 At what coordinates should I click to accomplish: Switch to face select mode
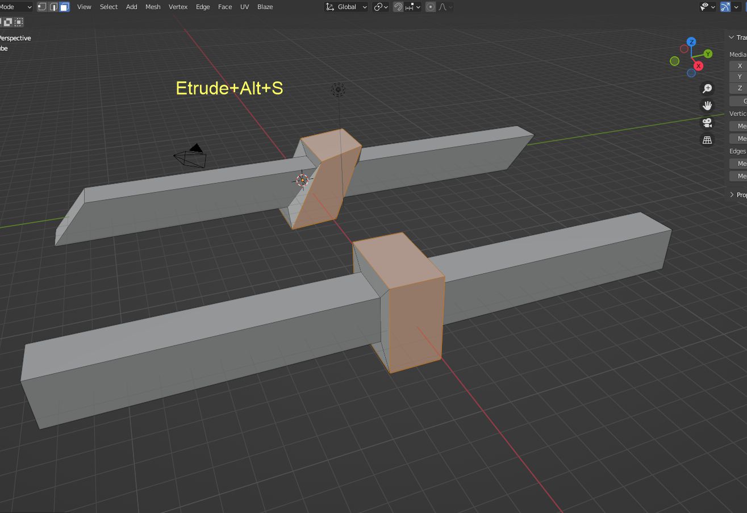click(x=64, y=7)
